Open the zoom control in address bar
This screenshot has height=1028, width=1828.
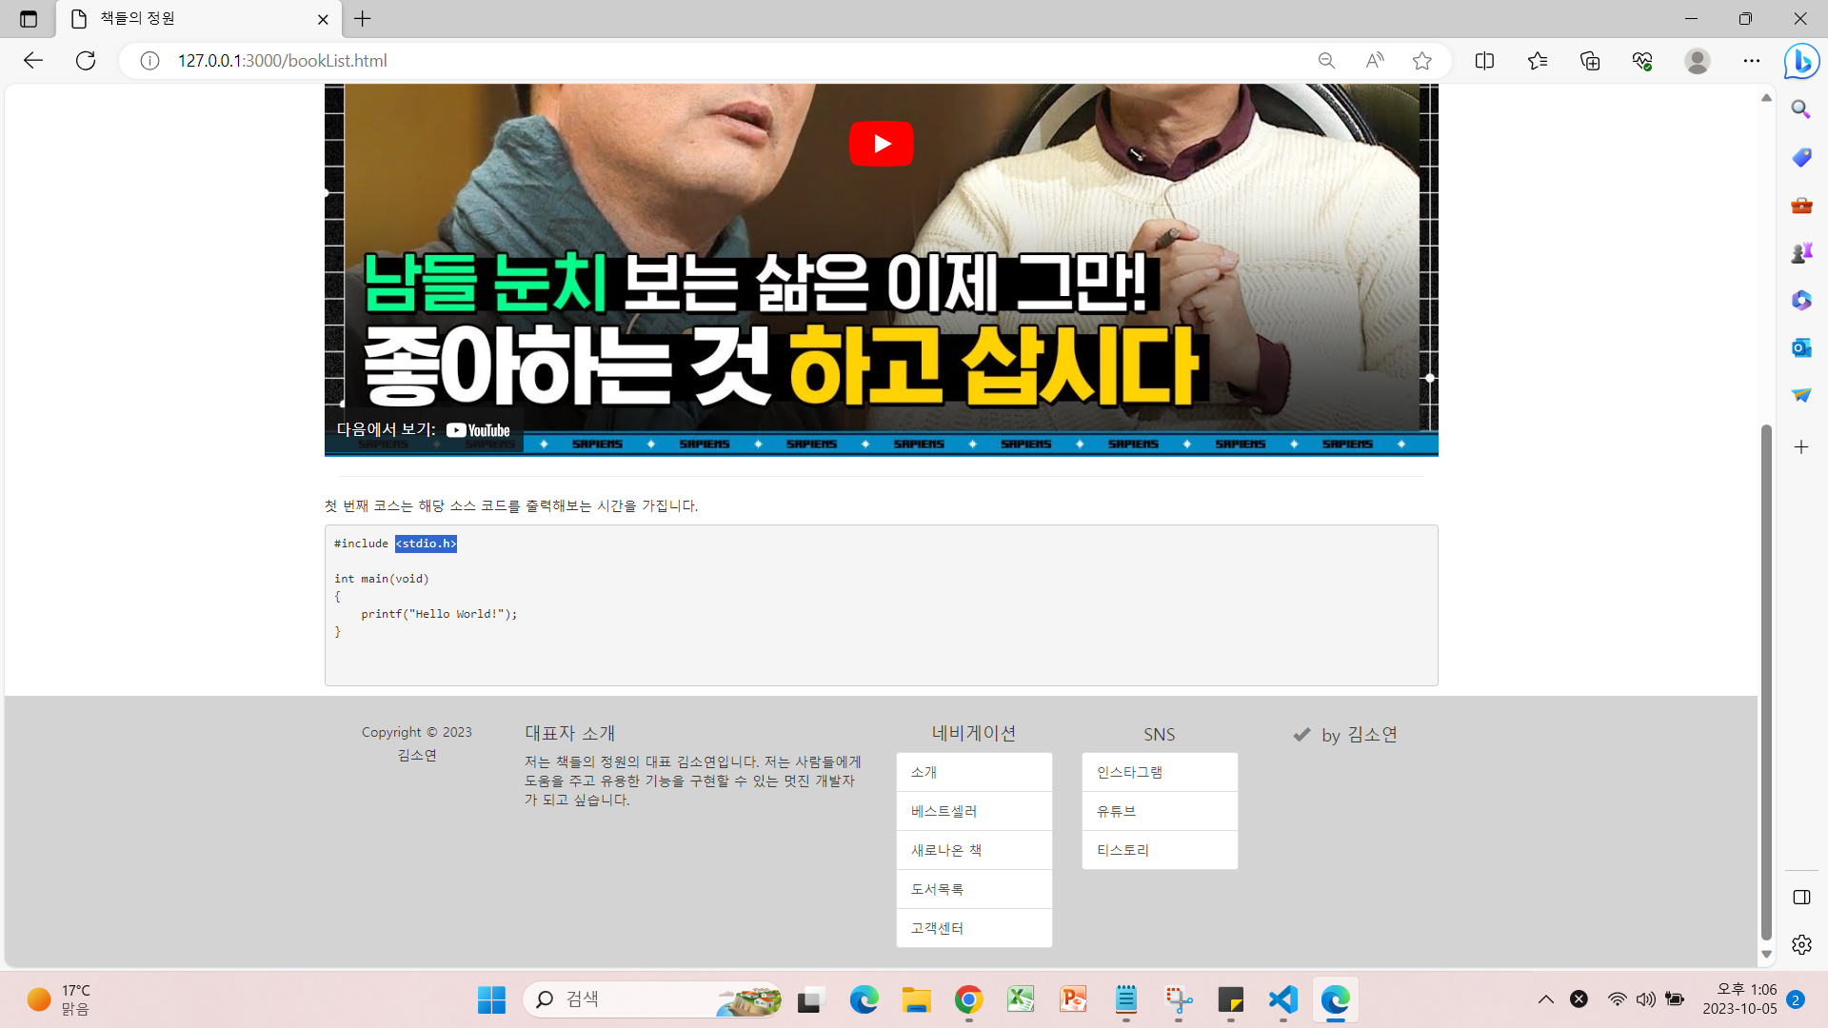(1326, 61)
